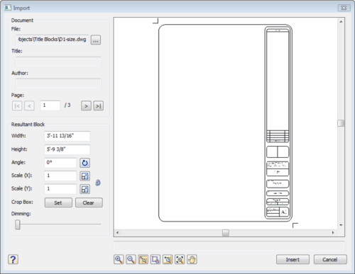Click the Angle value field

(60, 163)
